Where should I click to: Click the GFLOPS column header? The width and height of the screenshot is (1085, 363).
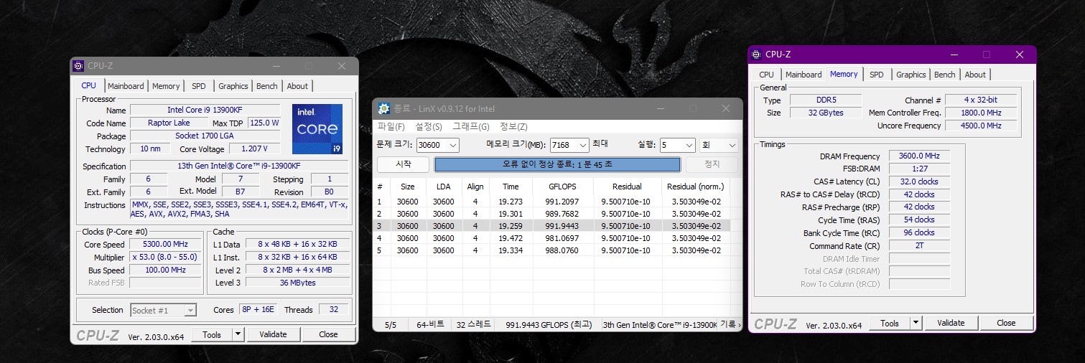coord(562,187)
